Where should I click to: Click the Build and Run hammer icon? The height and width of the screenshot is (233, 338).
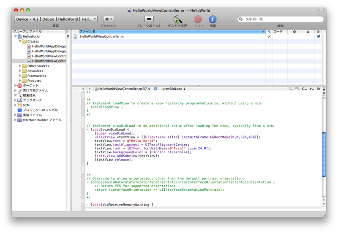[177, 19]
